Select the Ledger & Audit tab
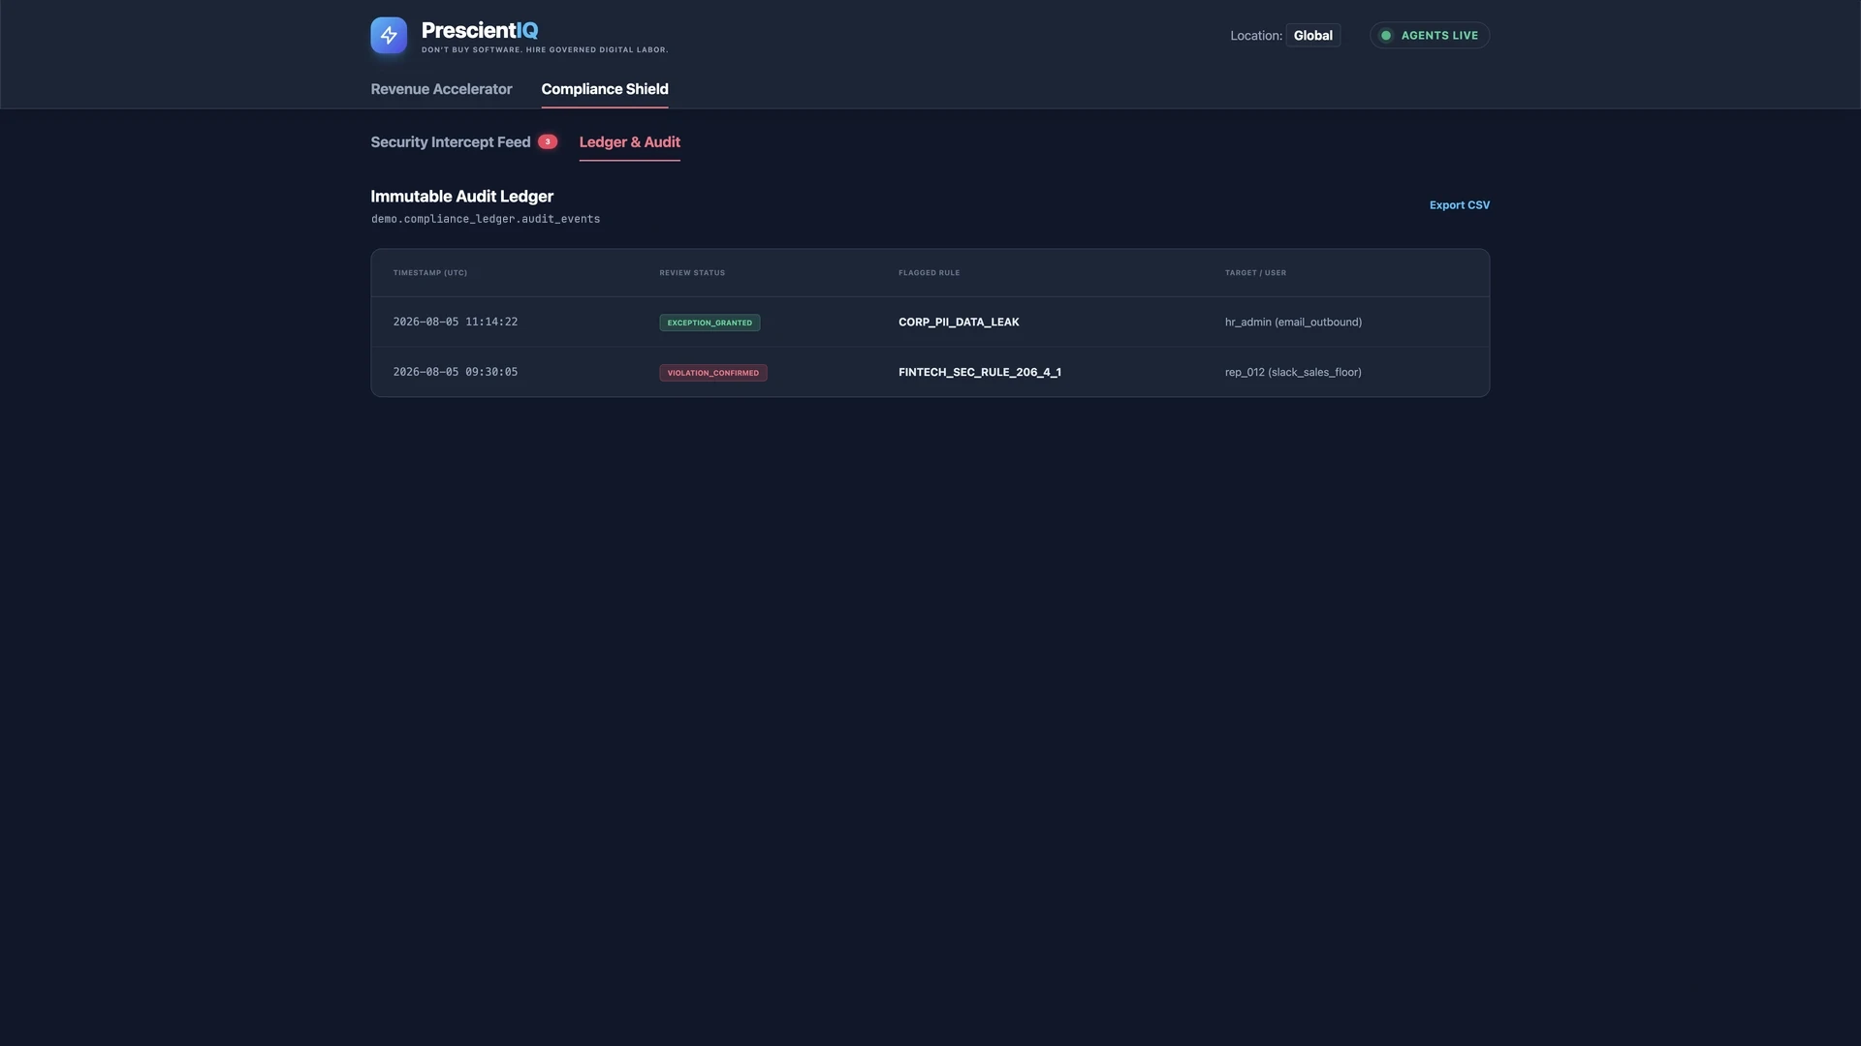 [x=630, y=142]
